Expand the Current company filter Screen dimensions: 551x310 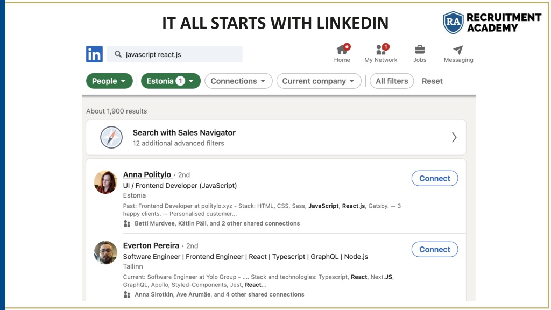click(x=319, y=81)
